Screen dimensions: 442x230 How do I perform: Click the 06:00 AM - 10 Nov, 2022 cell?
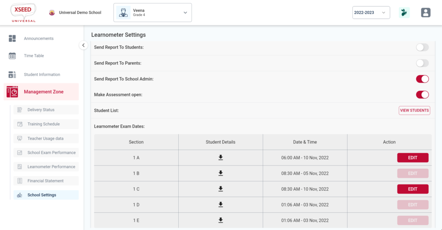pyautogui.click(x=305, y=158)
